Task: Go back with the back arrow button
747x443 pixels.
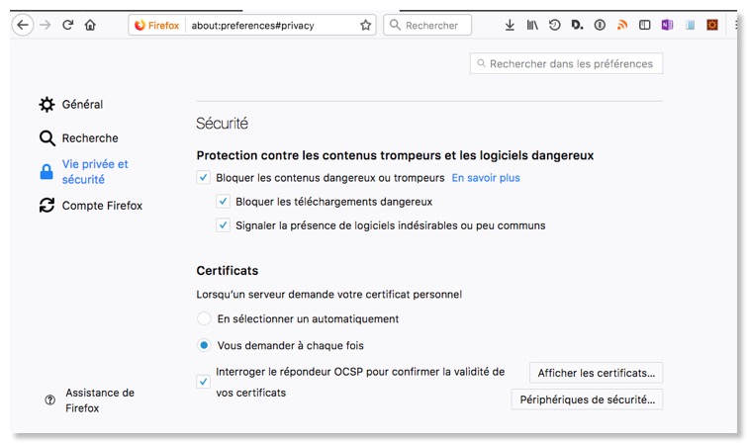Action: pyautogui.click(x=23, y=25)
